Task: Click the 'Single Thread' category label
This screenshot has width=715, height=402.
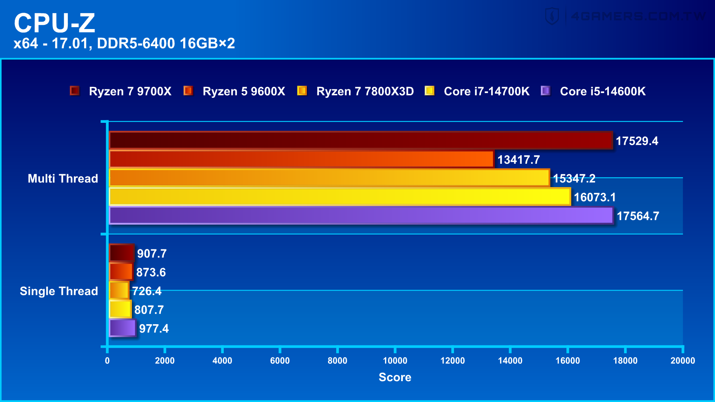Action: point(59,291)
